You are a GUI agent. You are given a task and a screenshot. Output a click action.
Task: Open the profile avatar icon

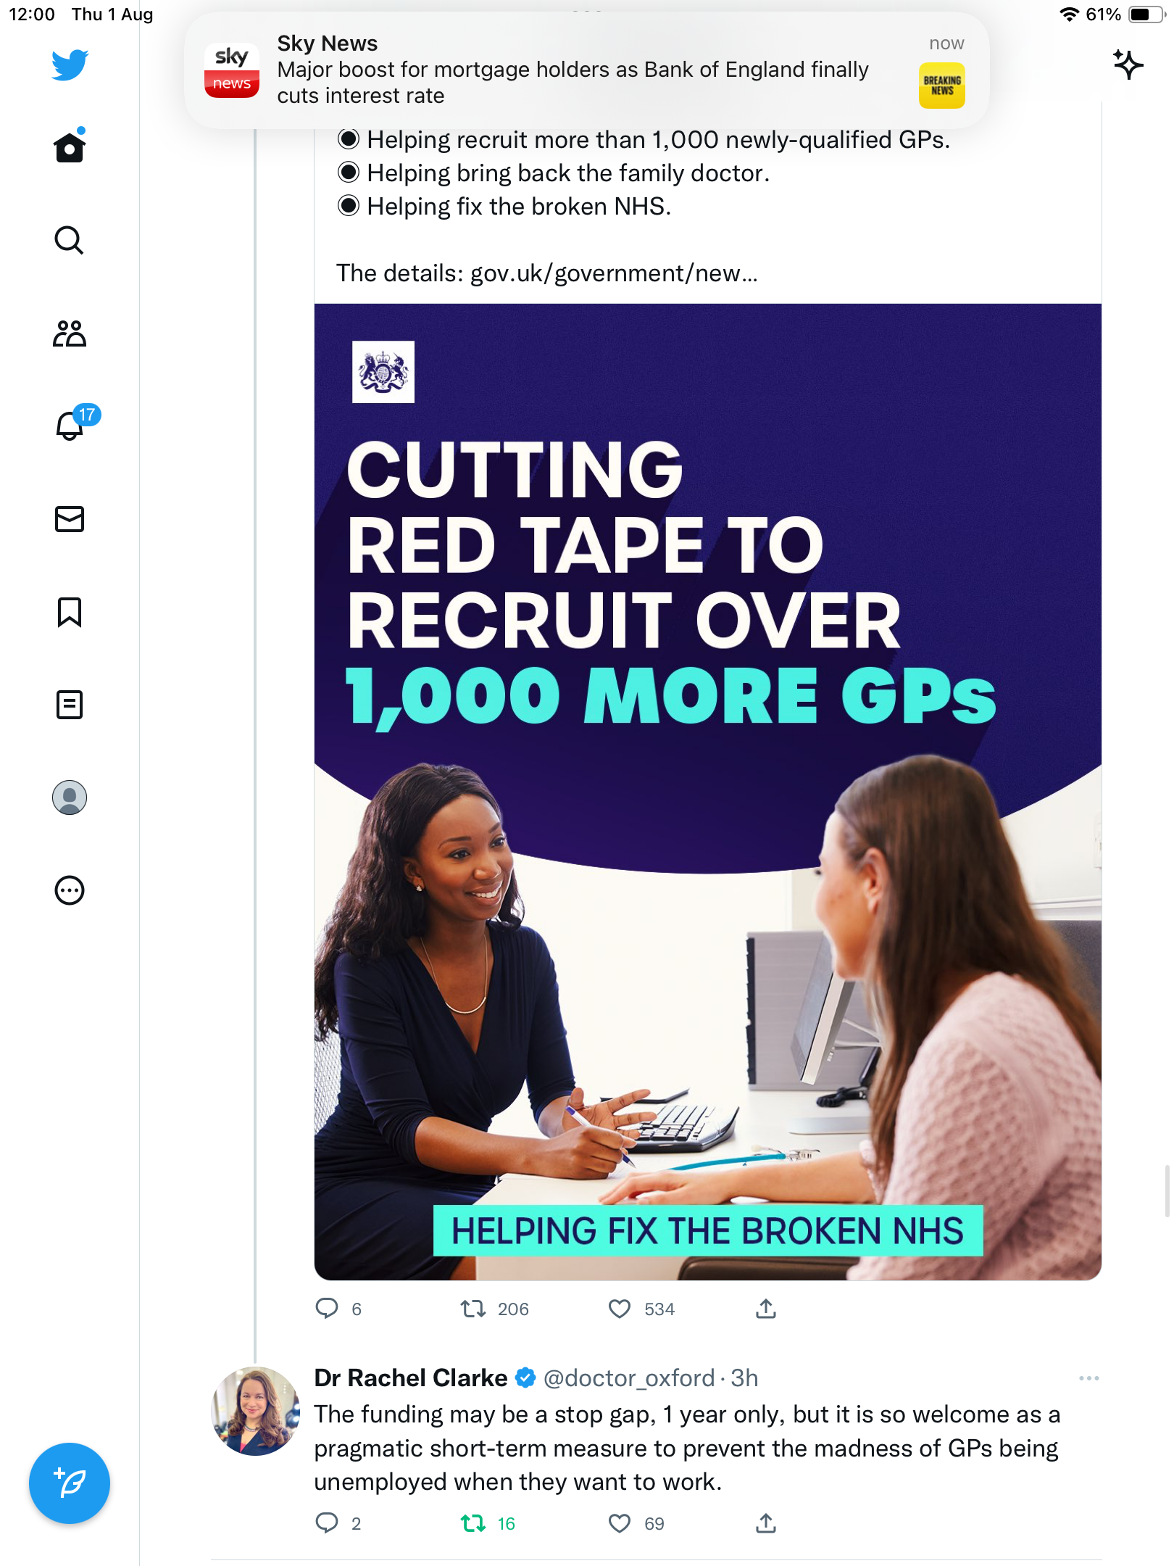pos(70,797)
